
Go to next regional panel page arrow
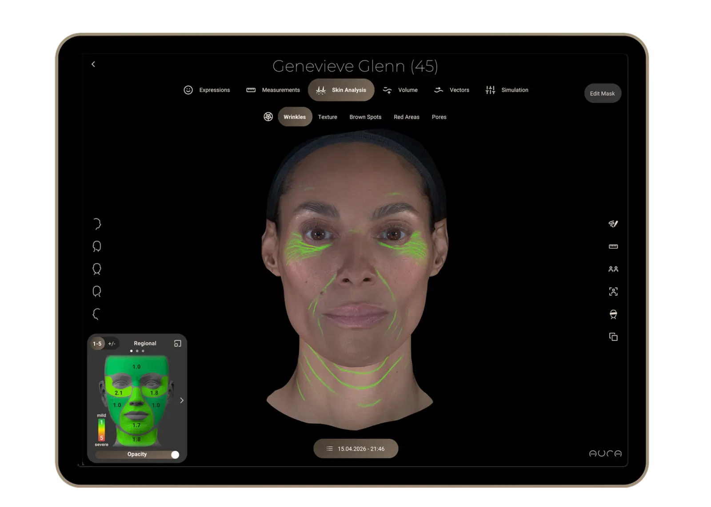(182, 400)
